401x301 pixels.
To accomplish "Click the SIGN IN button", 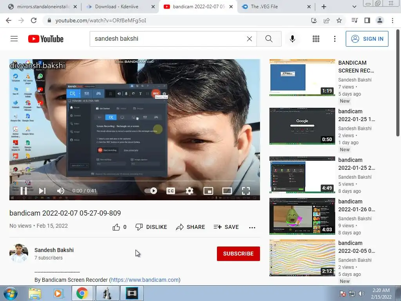I will (x=367, y=39).
